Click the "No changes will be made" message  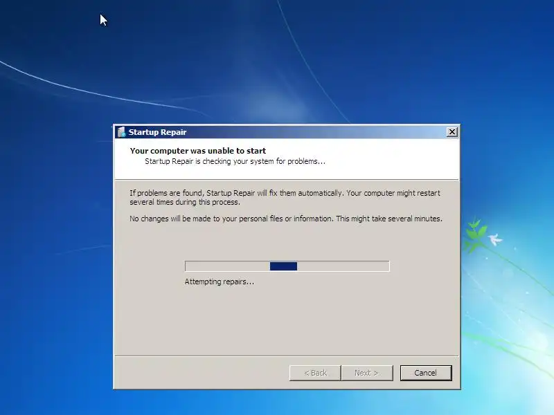point(286,219)
